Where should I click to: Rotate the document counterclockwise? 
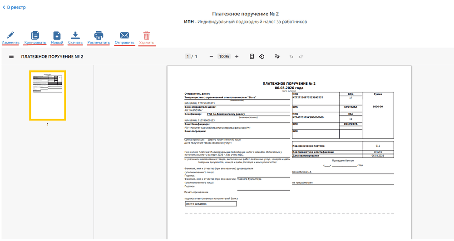tap(262, 57)
